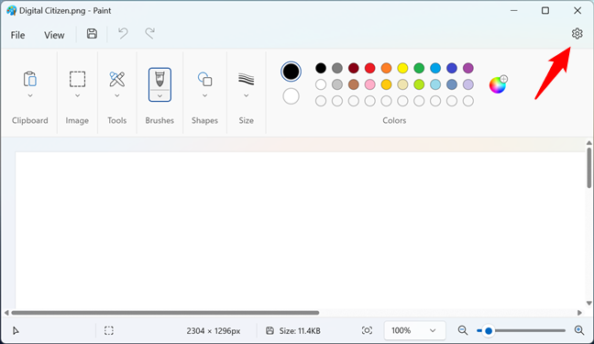Pick the white palette color

[321, 84]
